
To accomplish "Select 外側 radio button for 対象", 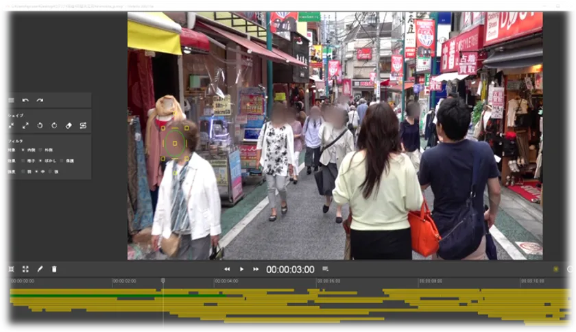I will point(40,149).
